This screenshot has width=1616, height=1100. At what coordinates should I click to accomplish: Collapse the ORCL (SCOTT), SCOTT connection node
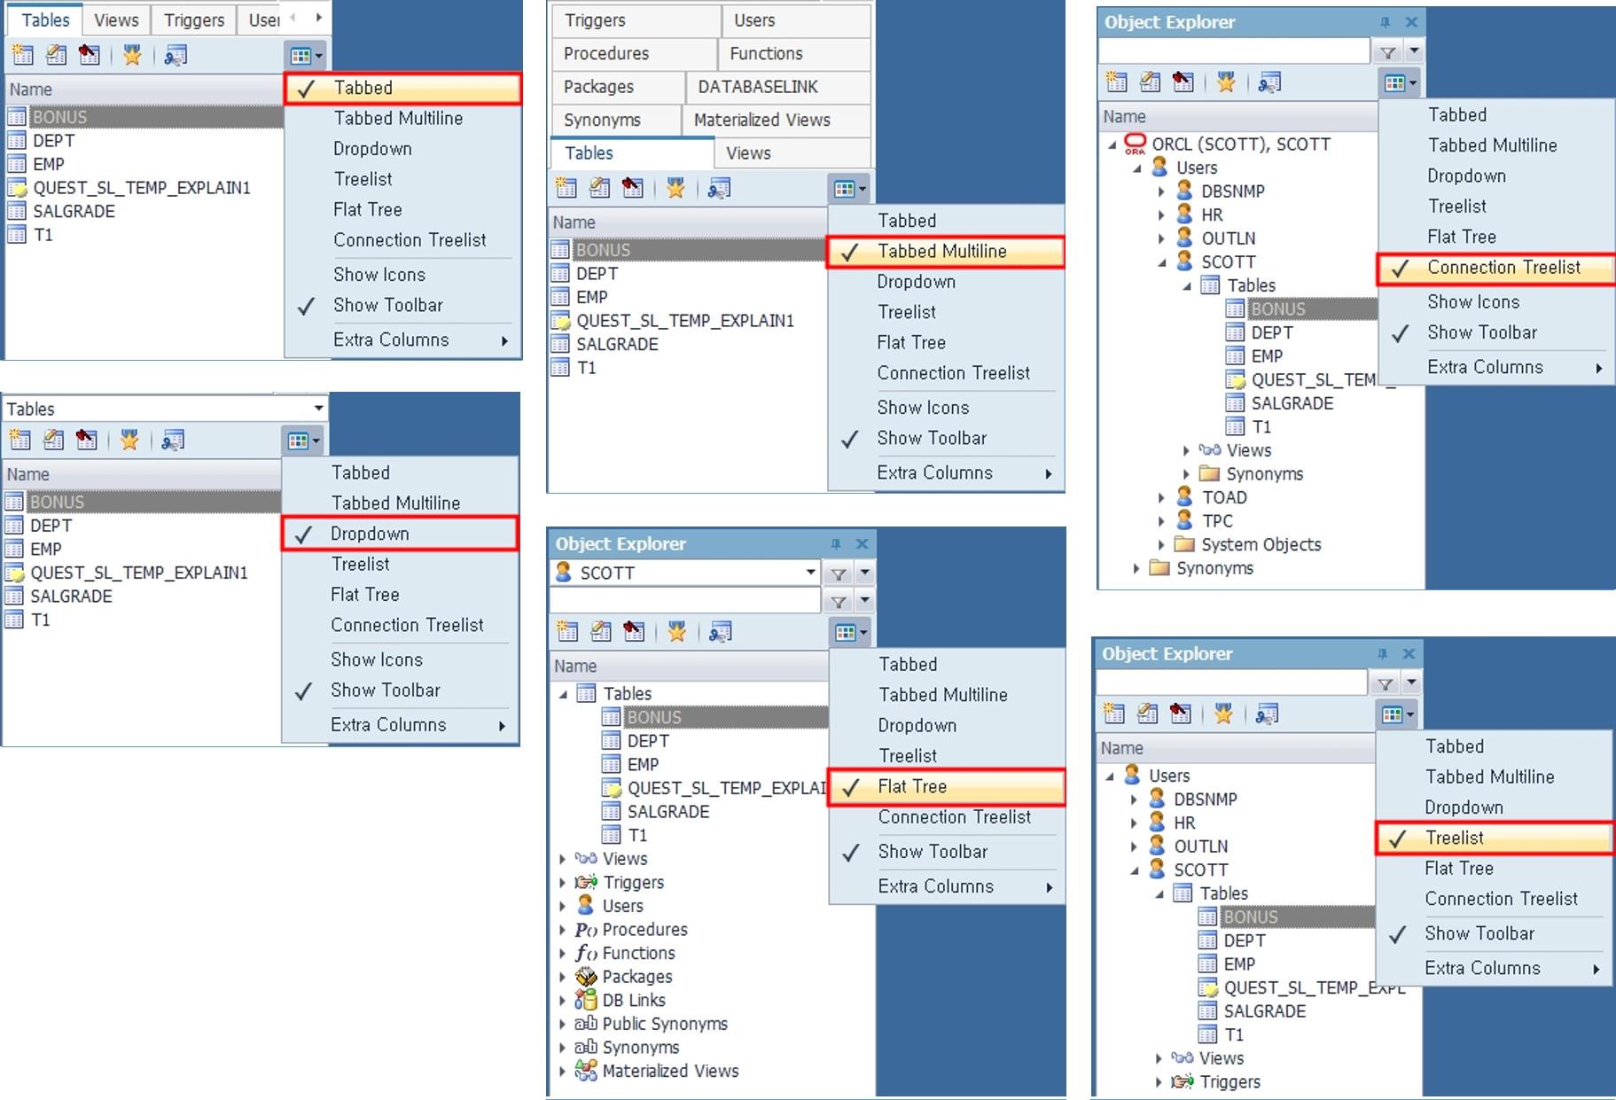click(1112, 144)
